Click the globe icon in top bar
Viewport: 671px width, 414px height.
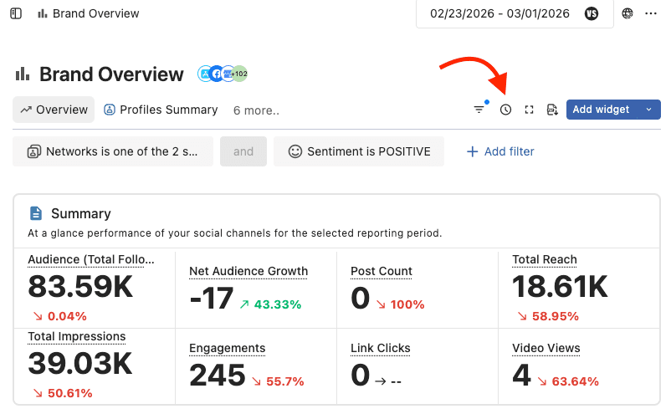(627, 13)
